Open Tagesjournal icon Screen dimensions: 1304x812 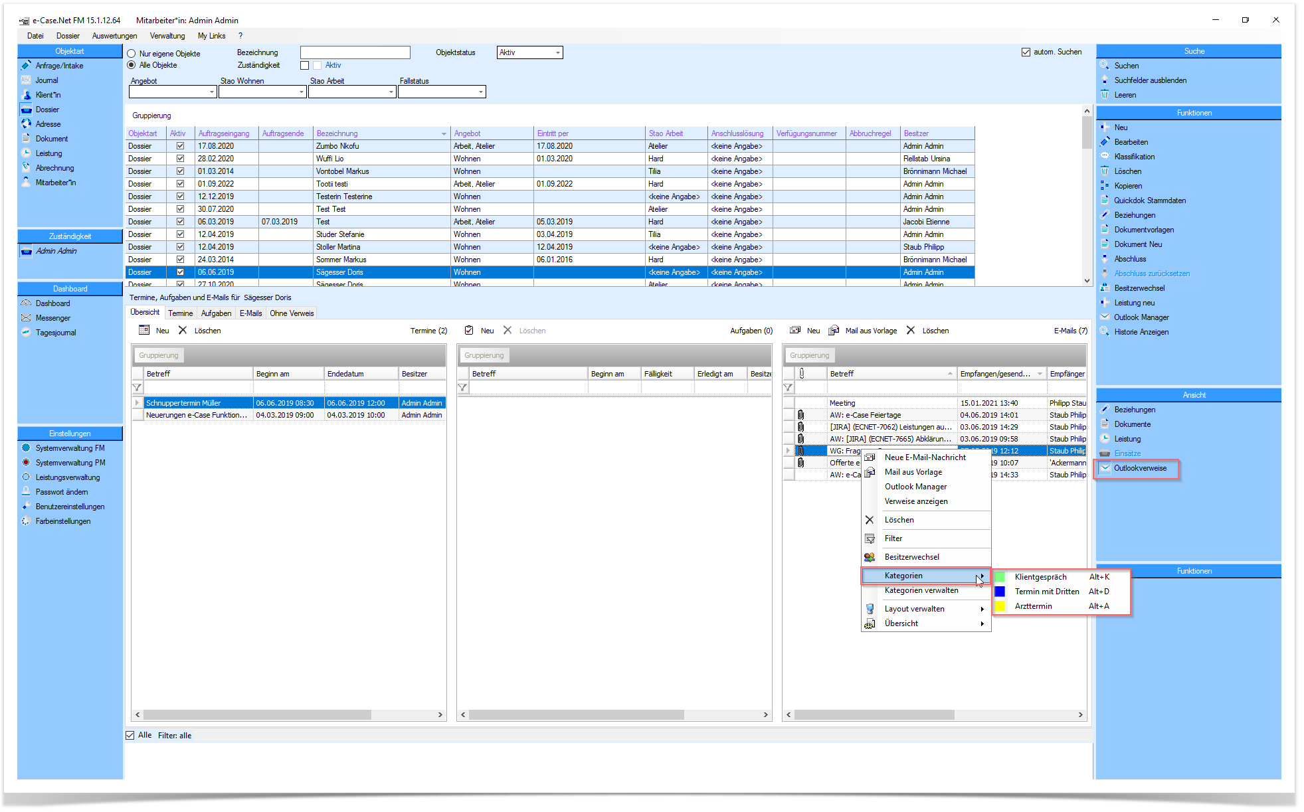[26, 333]
